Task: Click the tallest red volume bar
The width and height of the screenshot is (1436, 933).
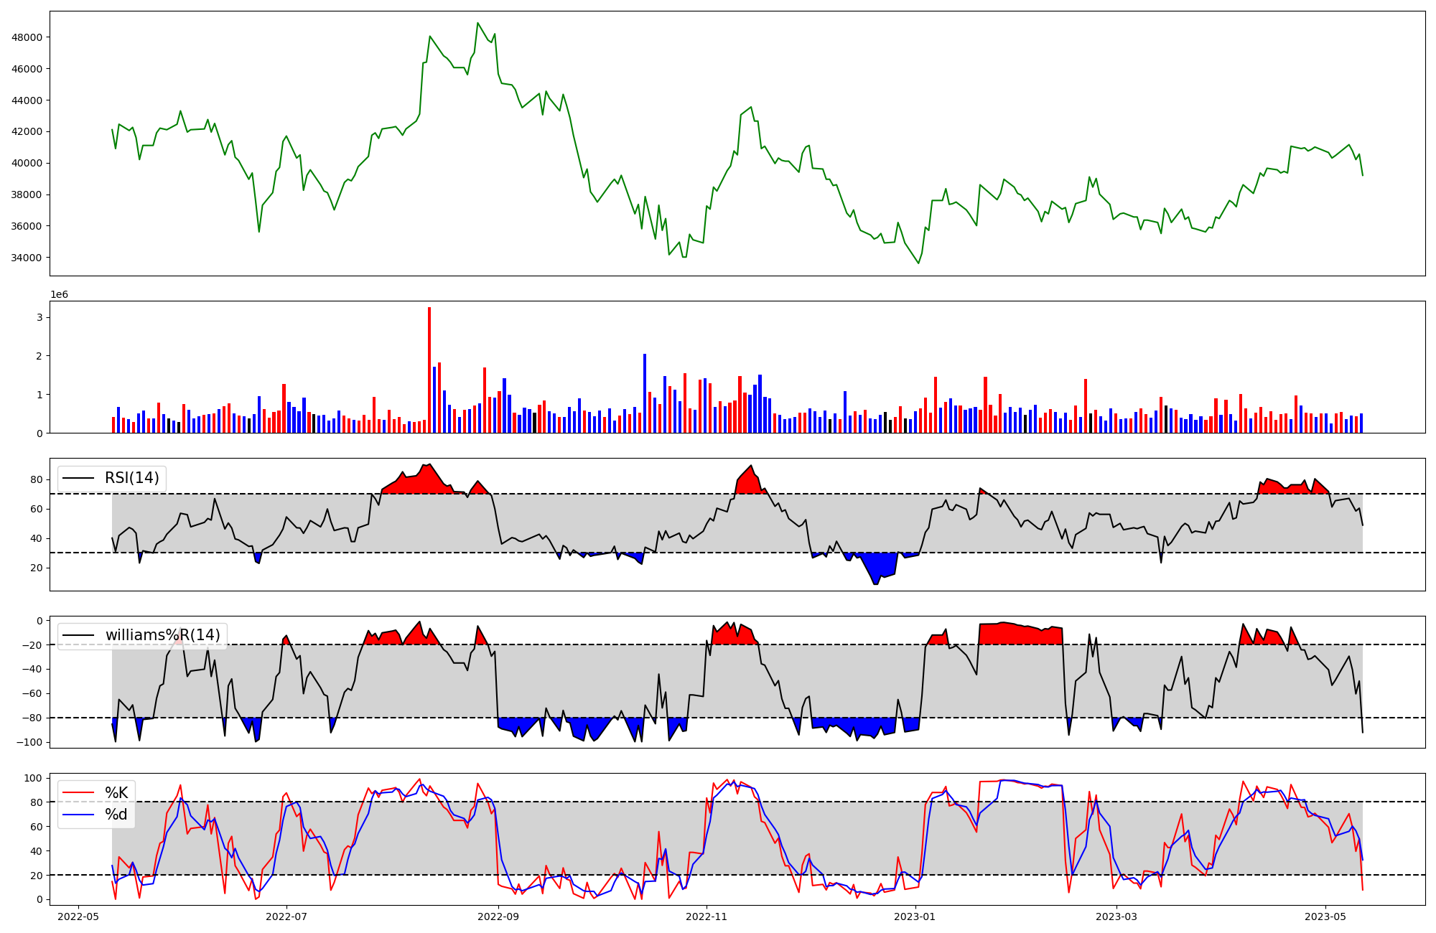Action: [429, 370]
